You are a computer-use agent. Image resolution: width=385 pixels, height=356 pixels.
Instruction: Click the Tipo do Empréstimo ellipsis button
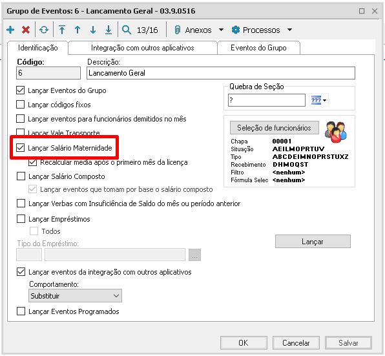194,255
